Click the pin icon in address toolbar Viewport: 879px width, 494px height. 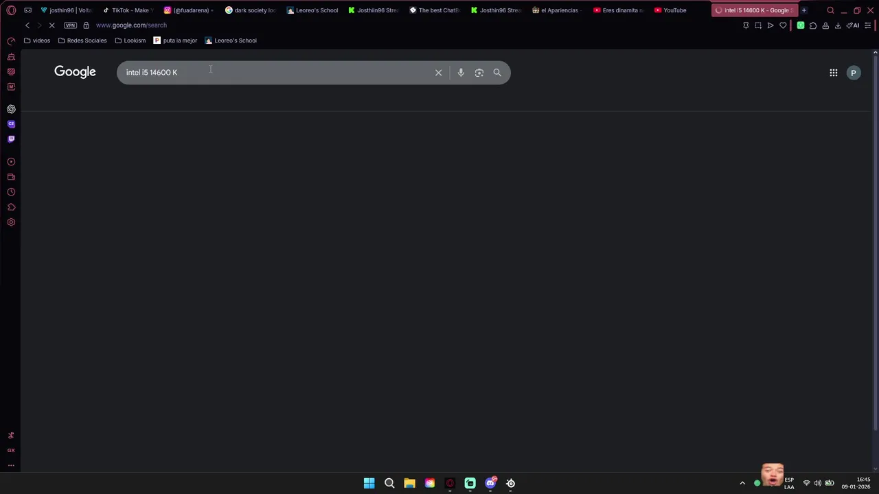(x=746, y=25)
